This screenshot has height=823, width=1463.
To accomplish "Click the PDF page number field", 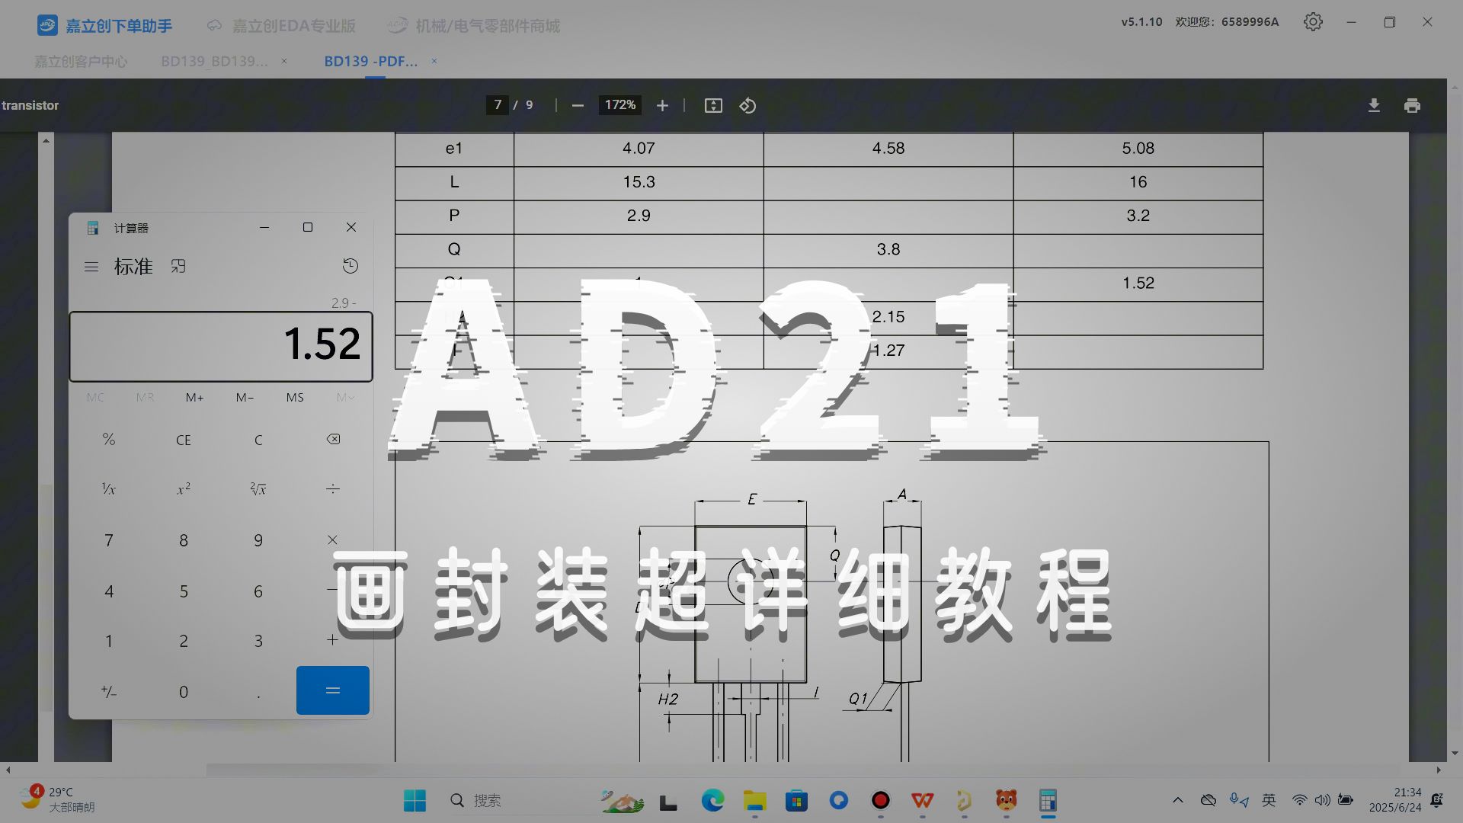I will pyautogui.click(x=498, y=105).
